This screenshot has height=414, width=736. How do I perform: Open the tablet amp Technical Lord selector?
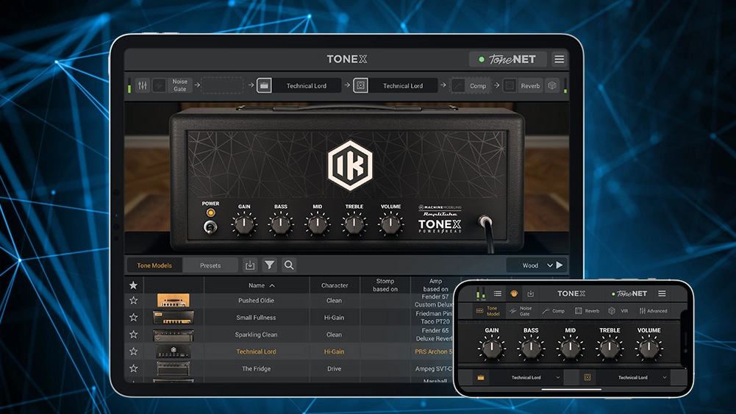307,85
